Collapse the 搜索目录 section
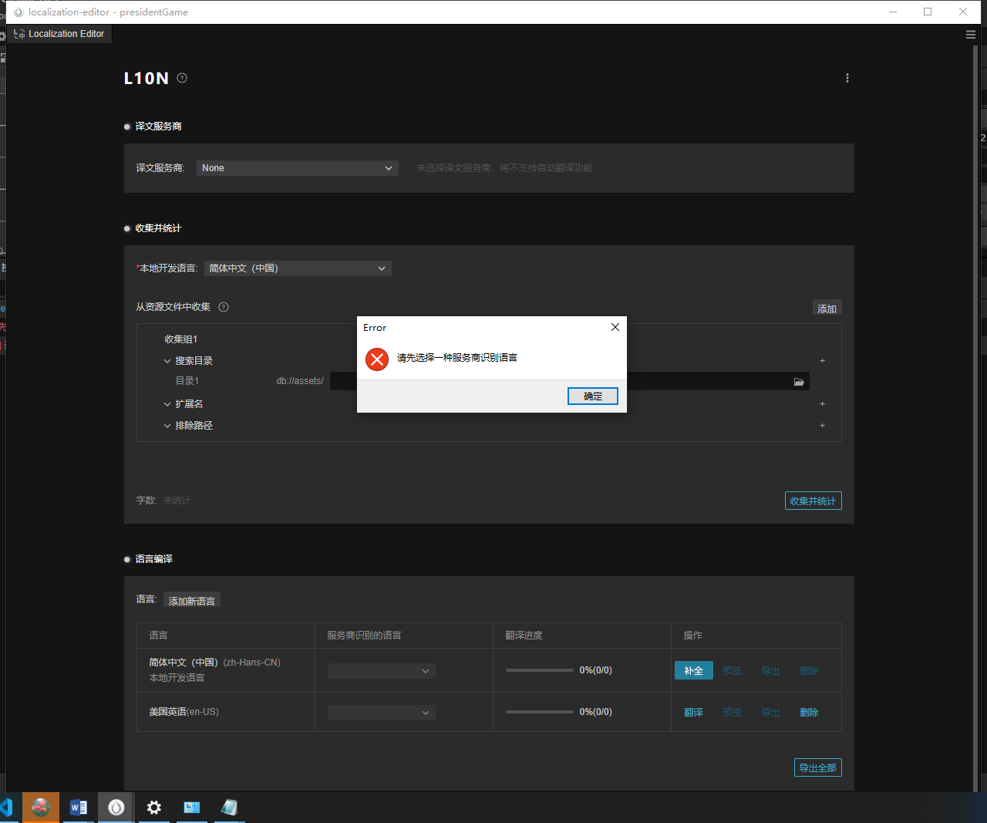Image resolution: width=987 pixels, height=823 pixels. pyautogui.click(x=167, y=361)
